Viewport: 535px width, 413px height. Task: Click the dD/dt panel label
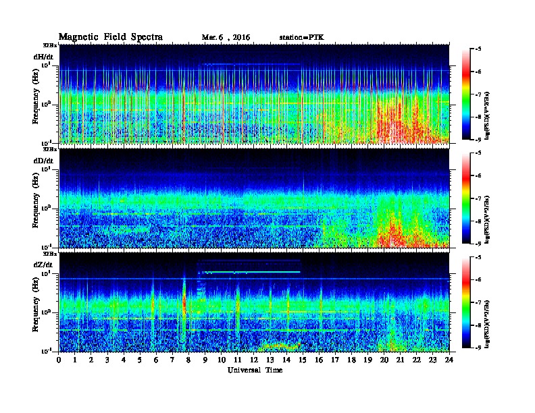[43, 161]
